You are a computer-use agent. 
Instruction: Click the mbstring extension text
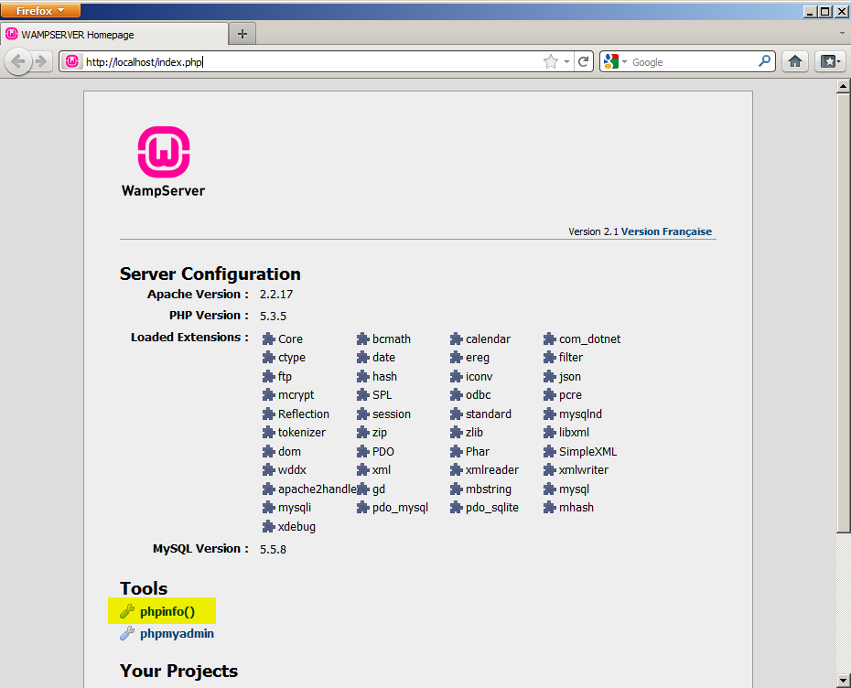pos(489,489)
